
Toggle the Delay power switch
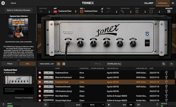(x=145, y=11)
